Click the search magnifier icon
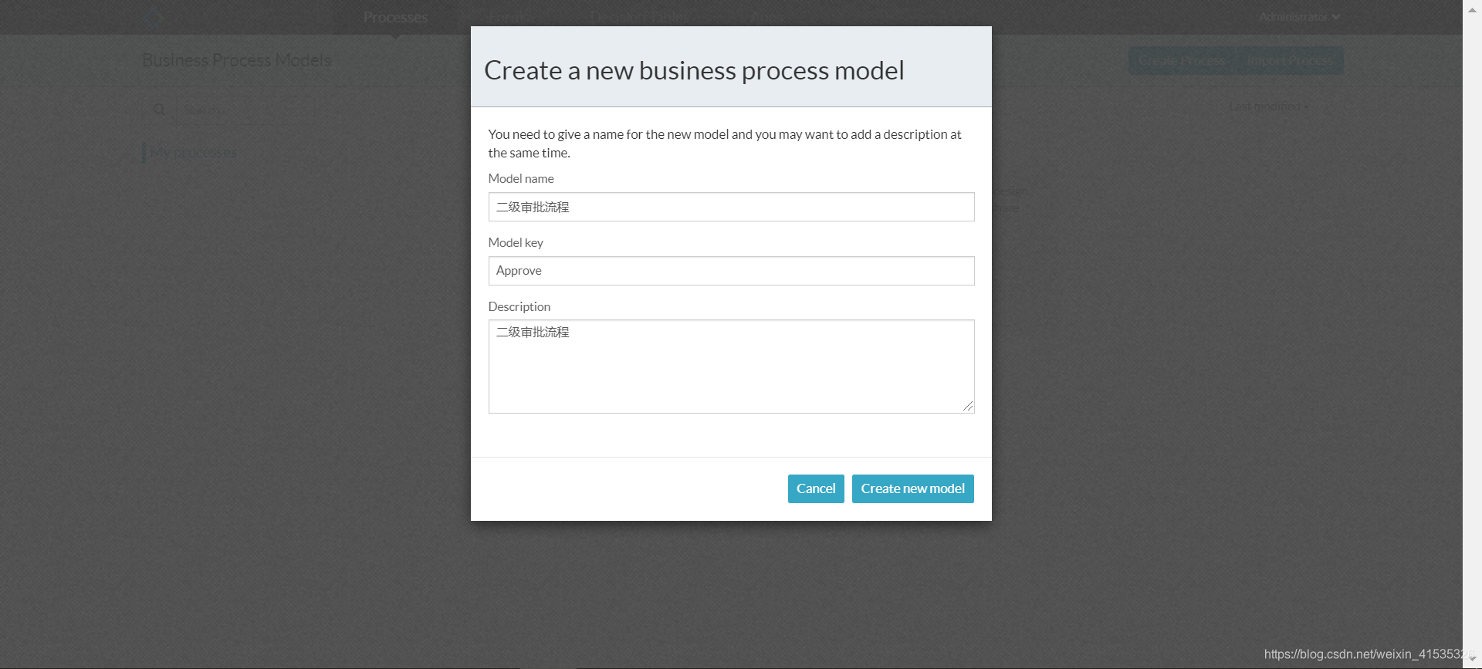 tap(160, 110)
